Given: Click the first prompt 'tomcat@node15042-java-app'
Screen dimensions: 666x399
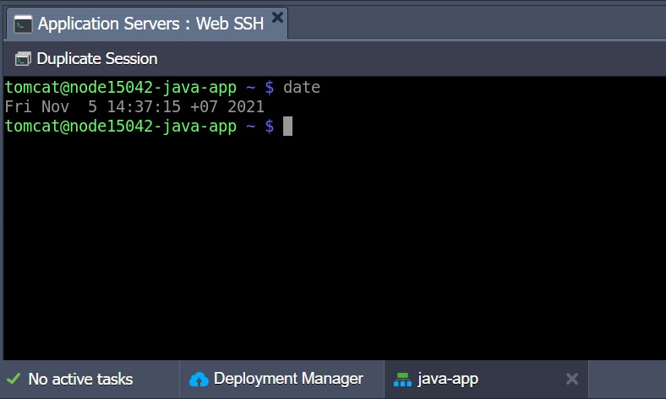Looking at the screenshot, I should 121,88.
